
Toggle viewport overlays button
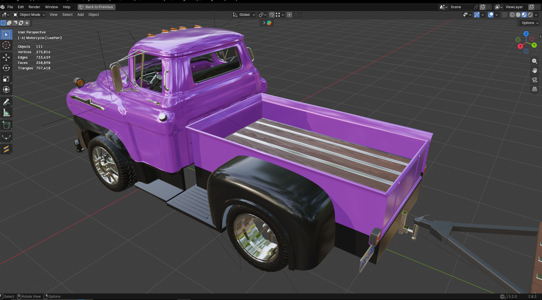point(491,15)
